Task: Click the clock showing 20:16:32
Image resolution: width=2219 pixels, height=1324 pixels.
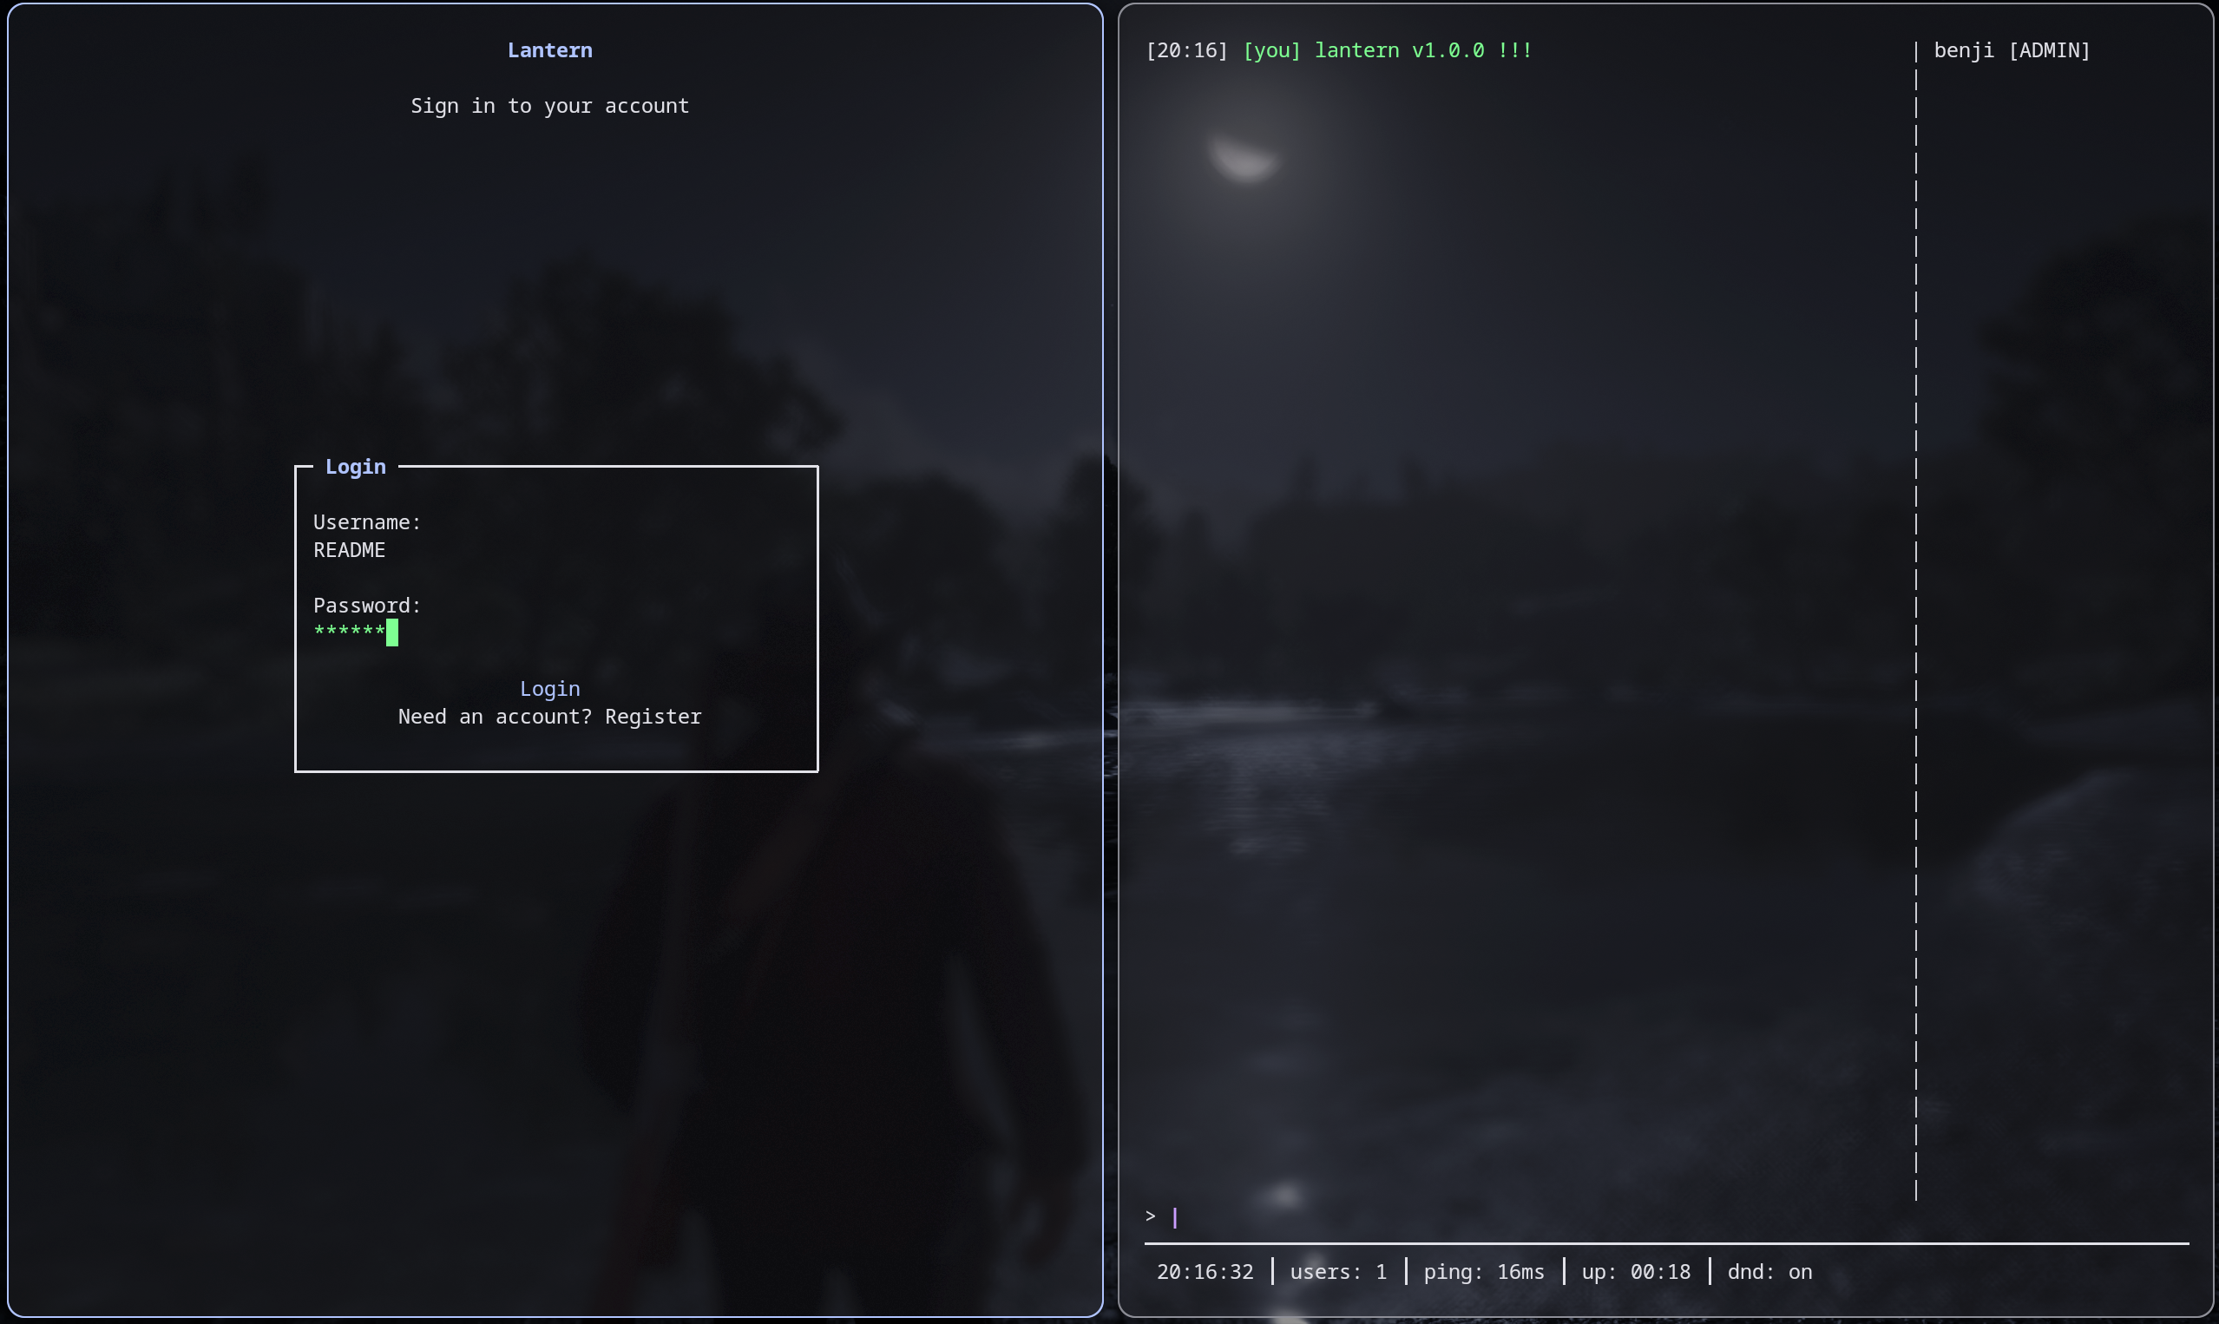Action: point(1205,1271)
